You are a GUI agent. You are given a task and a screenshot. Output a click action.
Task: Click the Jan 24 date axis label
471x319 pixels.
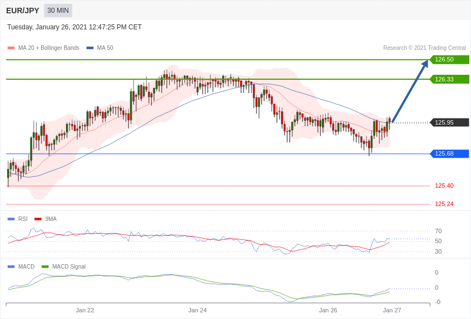(197, 310)
